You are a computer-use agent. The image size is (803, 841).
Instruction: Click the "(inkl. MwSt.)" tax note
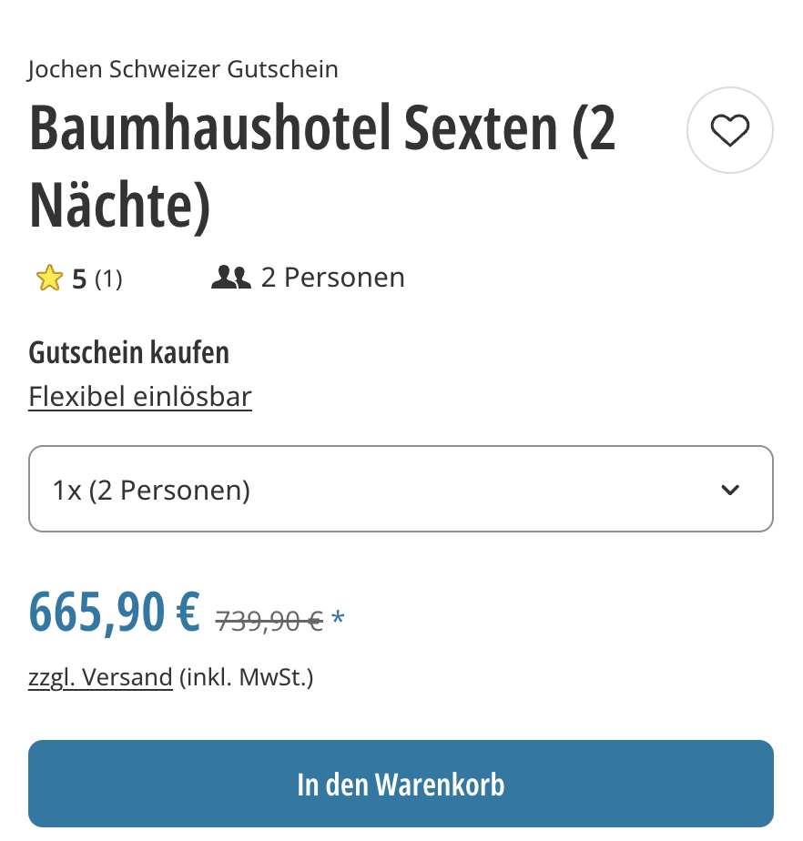[x=246, y=678]
